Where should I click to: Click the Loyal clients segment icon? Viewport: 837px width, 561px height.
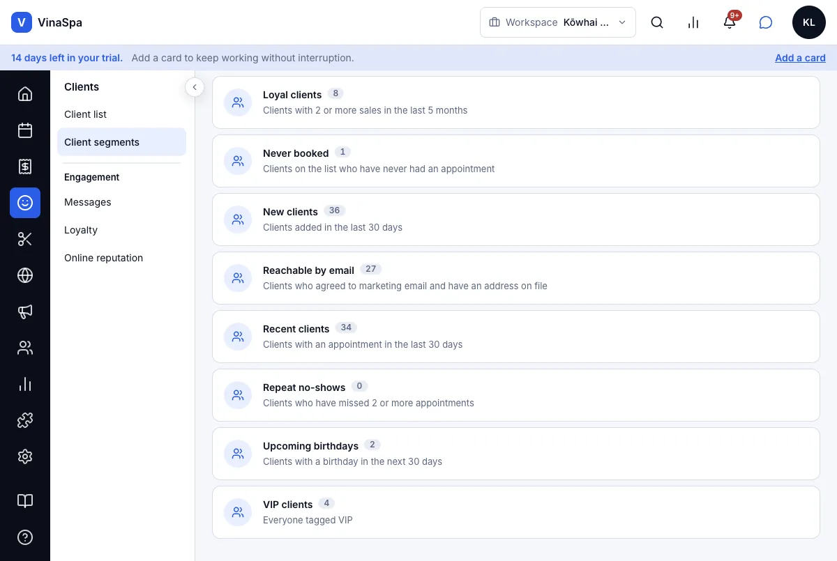tap(238, 102)
